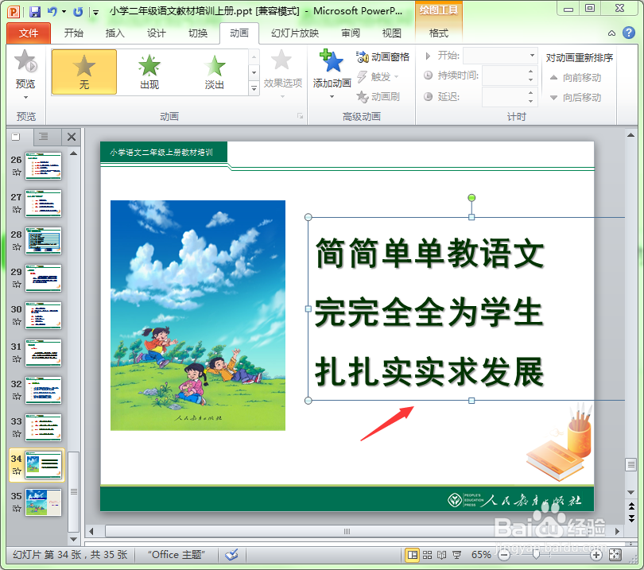644x570 pixels.
Task: Click the thumbnail pane scroll up arrow
Action: point(73,153)
